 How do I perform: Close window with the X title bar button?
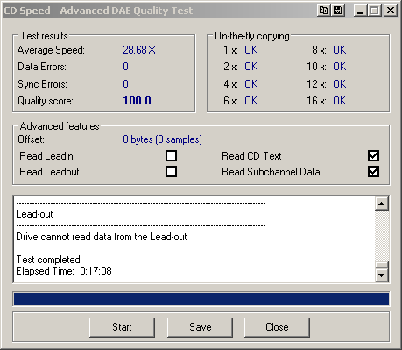click(390, 11)
